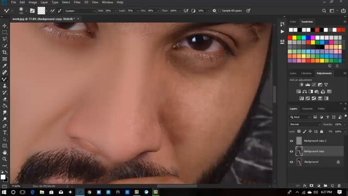The image size is (348, 196).
Task: Select the Mixer Brush tool in toolbar
Action: tap(4, 79)
